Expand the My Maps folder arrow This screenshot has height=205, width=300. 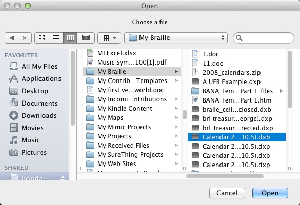click(176, 117)
